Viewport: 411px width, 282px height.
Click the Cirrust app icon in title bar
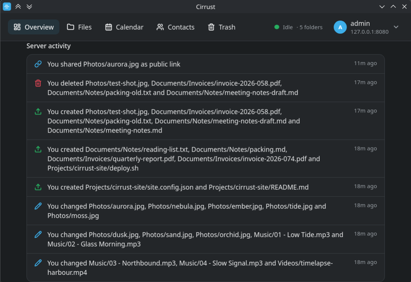coord(7,7)
